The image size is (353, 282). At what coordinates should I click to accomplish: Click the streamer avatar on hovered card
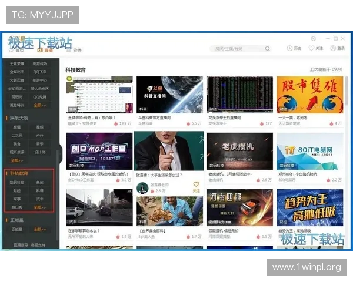coord(142,188)
